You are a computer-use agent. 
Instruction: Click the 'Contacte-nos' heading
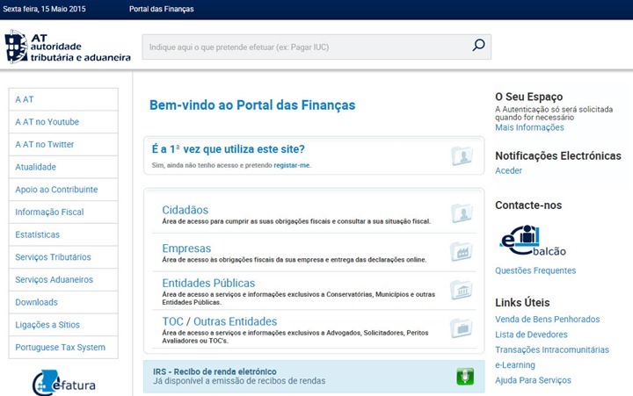pyautogui.click(x=528, y=205)
